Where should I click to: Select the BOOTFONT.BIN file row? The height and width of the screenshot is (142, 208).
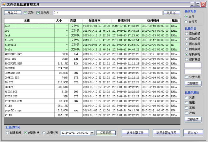92,64
